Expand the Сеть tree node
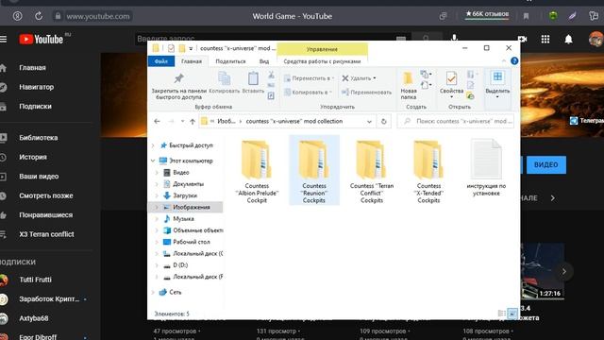 coord(153,292)
